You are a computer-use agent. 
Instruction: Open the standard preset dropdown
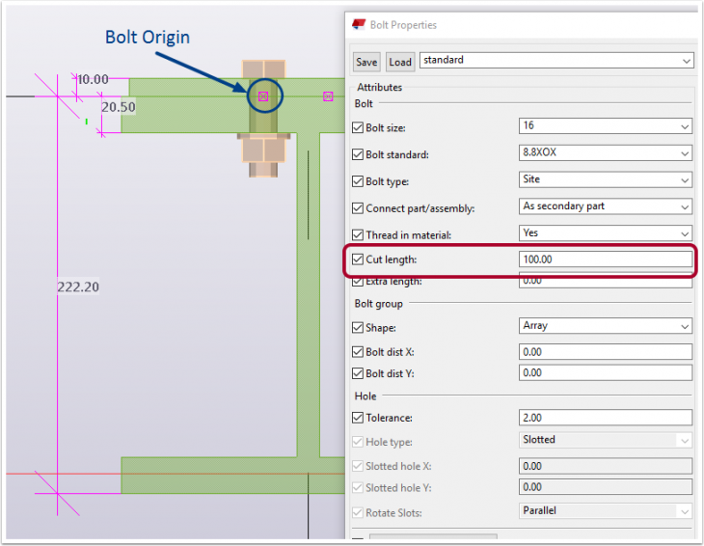(x=556, y=60)
